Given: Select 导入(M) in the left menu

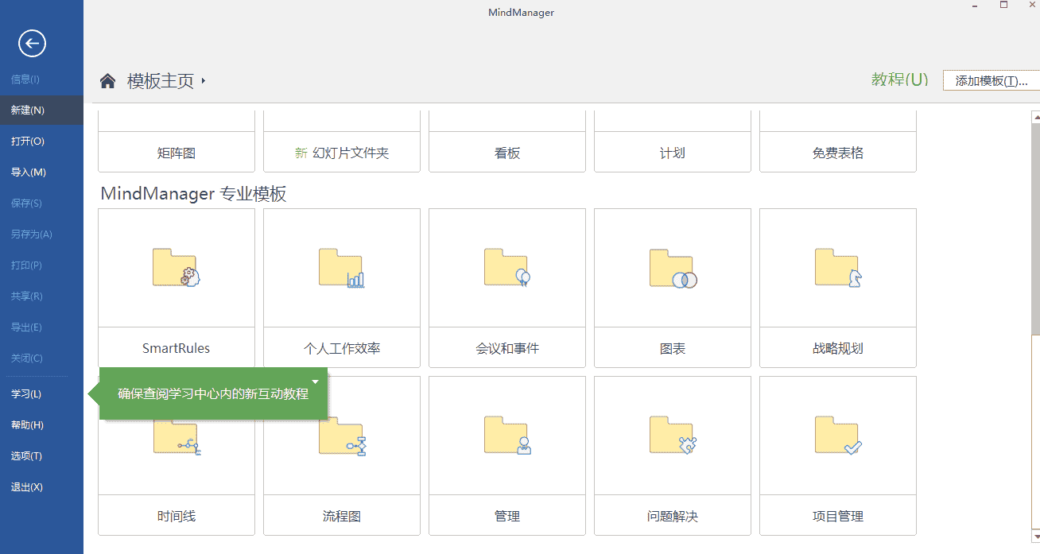Looking at the screenshot, I should 29,172.
